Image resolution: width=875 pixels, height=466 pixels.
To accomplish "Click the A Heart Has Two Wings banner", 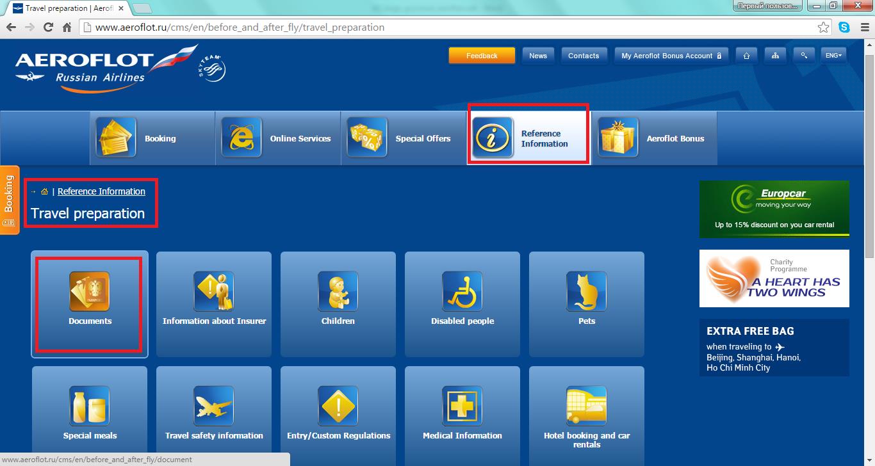I will pyautogui.click(x=774, y=278).
